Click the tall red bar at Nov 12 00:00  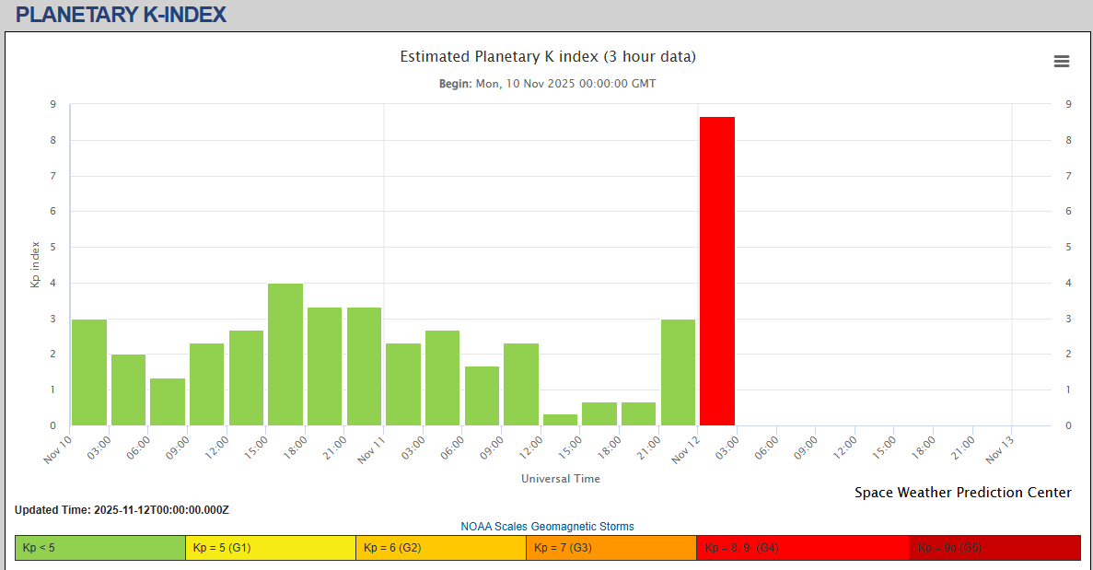717,271
